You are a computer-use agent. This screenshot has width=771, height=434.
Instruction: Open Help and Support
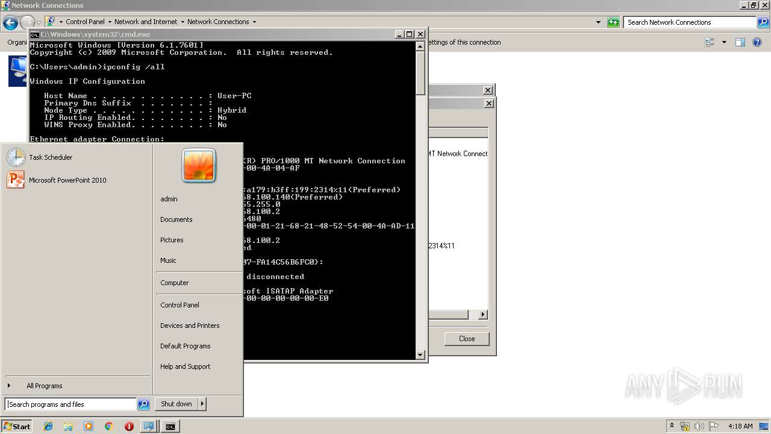pos(185,366)
